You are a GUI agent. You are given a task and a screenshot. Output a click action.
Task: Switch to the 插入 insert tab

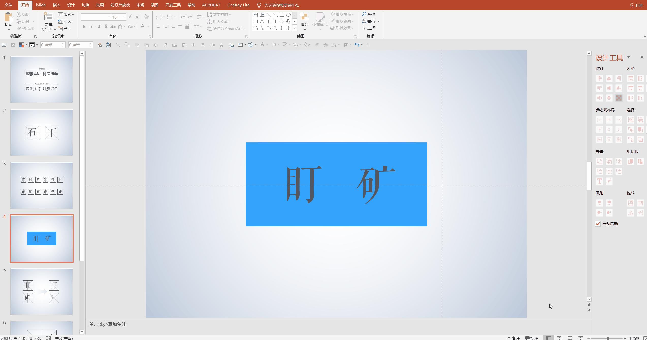pos(56,5)
